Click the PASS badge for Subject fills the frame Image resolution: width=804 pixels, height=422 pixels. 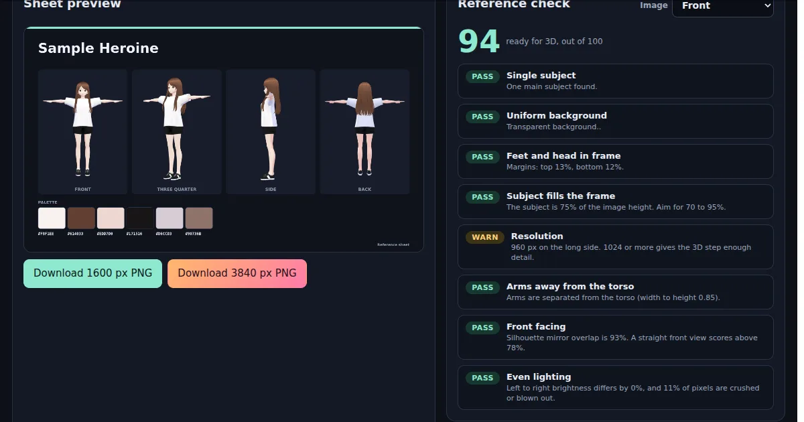tap(482, 197)
